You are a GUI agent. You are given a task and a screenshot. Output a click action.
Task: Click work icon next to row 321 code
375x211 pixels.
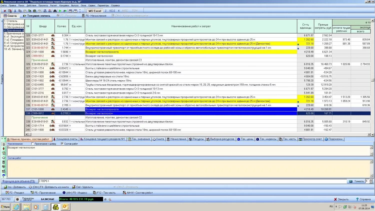pyautogui.click(x=53, y=40)
